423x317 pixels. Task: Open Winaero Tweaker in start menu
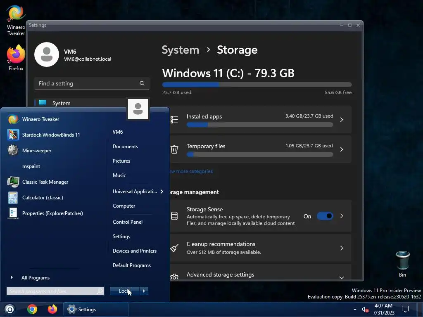click(54, 119)
